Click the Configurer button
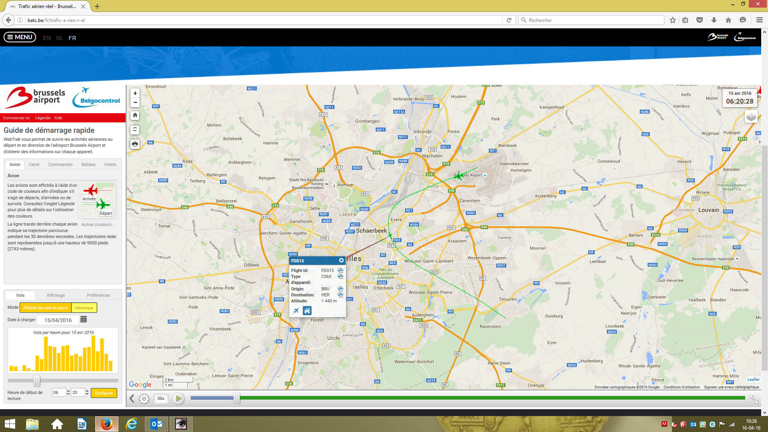Screen dimensions: 768x432 (104, 393)
